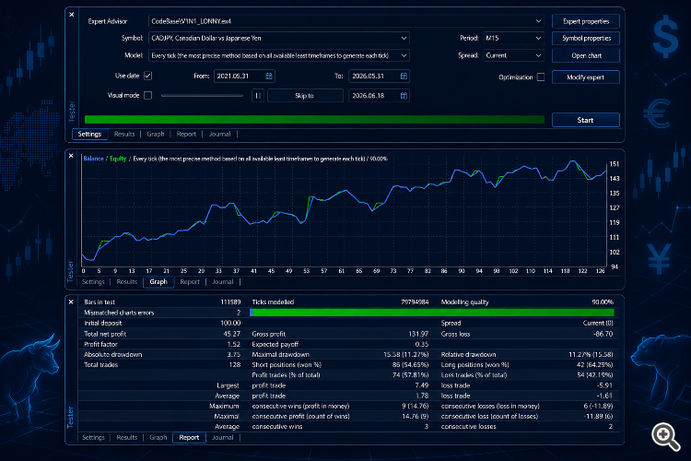Screen dimensions: 691x461
Task: Click Expected payoff value 0.35
Action: pyautogui.click(x=422, y=344)
